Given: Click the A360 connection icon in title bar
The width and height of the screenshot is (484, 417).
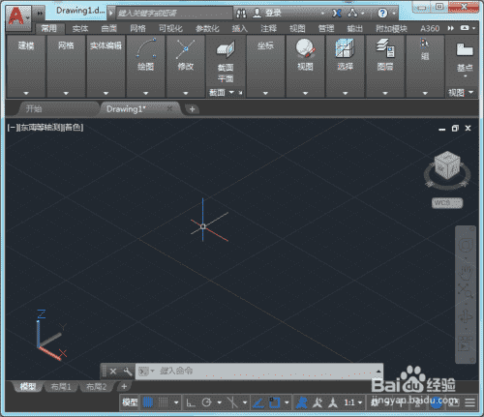Looking at the screenshot, I should click(x=352, y=14).
